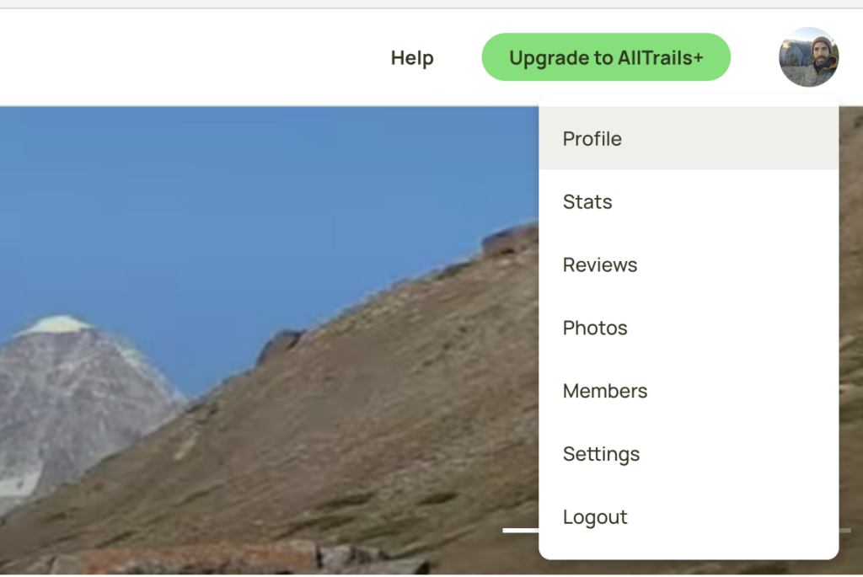Click the Help text in header
This screenshot has height=577, width=863.
click(412, 58)
